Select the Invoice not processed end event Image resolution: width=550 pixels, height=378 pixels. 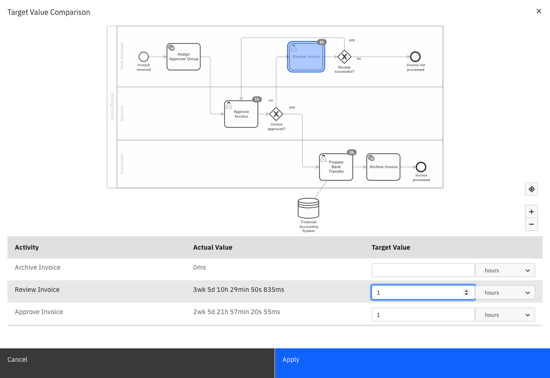pyautogui.click(x=415, y=57)
